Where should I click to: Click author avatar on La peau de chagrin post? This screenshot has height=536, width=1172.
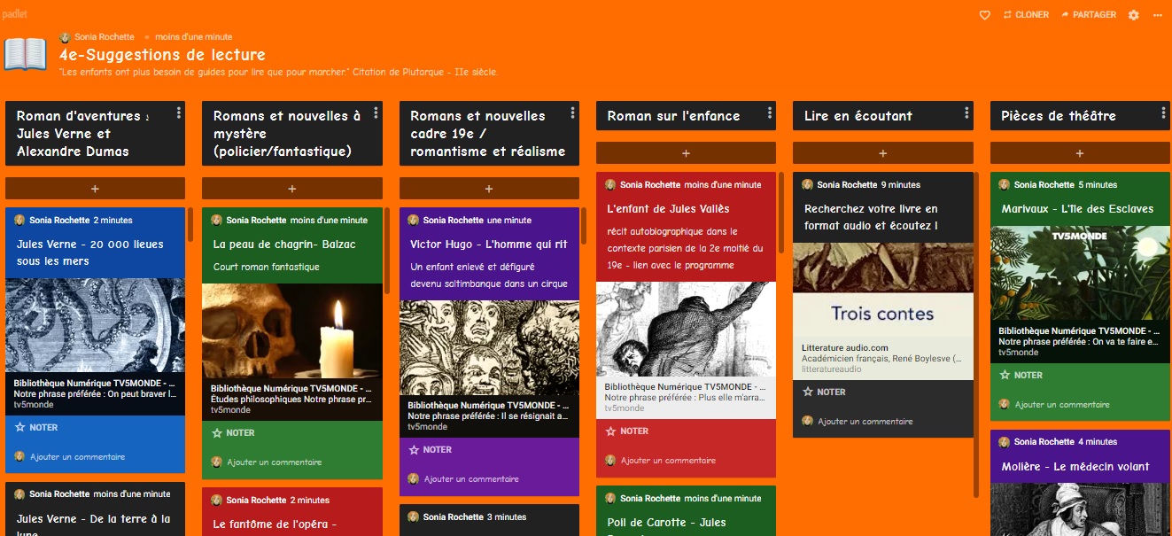pos(216,220)
